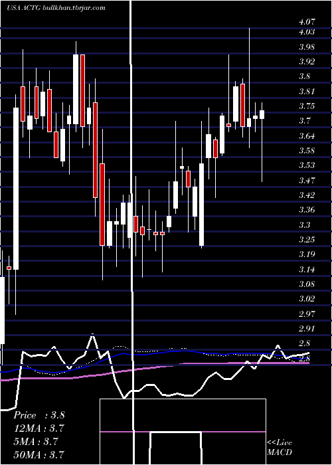
Task: Click the '<<Live MACD' label
Action: (280, 447)
